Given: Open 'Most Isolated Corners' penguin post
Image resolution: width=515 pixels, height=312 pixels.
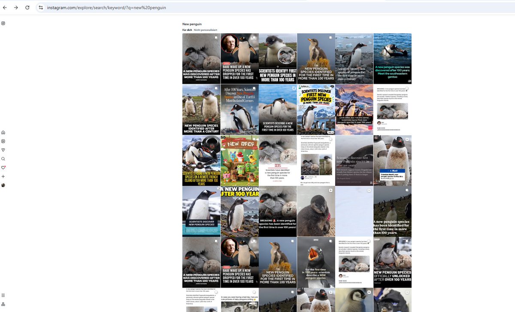Looking at the screenshot, I should pos(239,109).
